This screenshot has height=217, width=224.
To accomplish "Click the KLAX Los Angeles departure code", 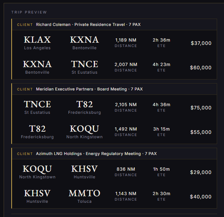I will (x=37, y=40).
